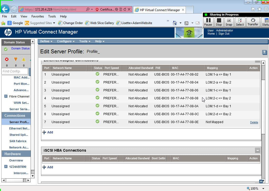
Task: Click the certificate error shield icon
Action: pyautogui.click(x=97, y=10)
